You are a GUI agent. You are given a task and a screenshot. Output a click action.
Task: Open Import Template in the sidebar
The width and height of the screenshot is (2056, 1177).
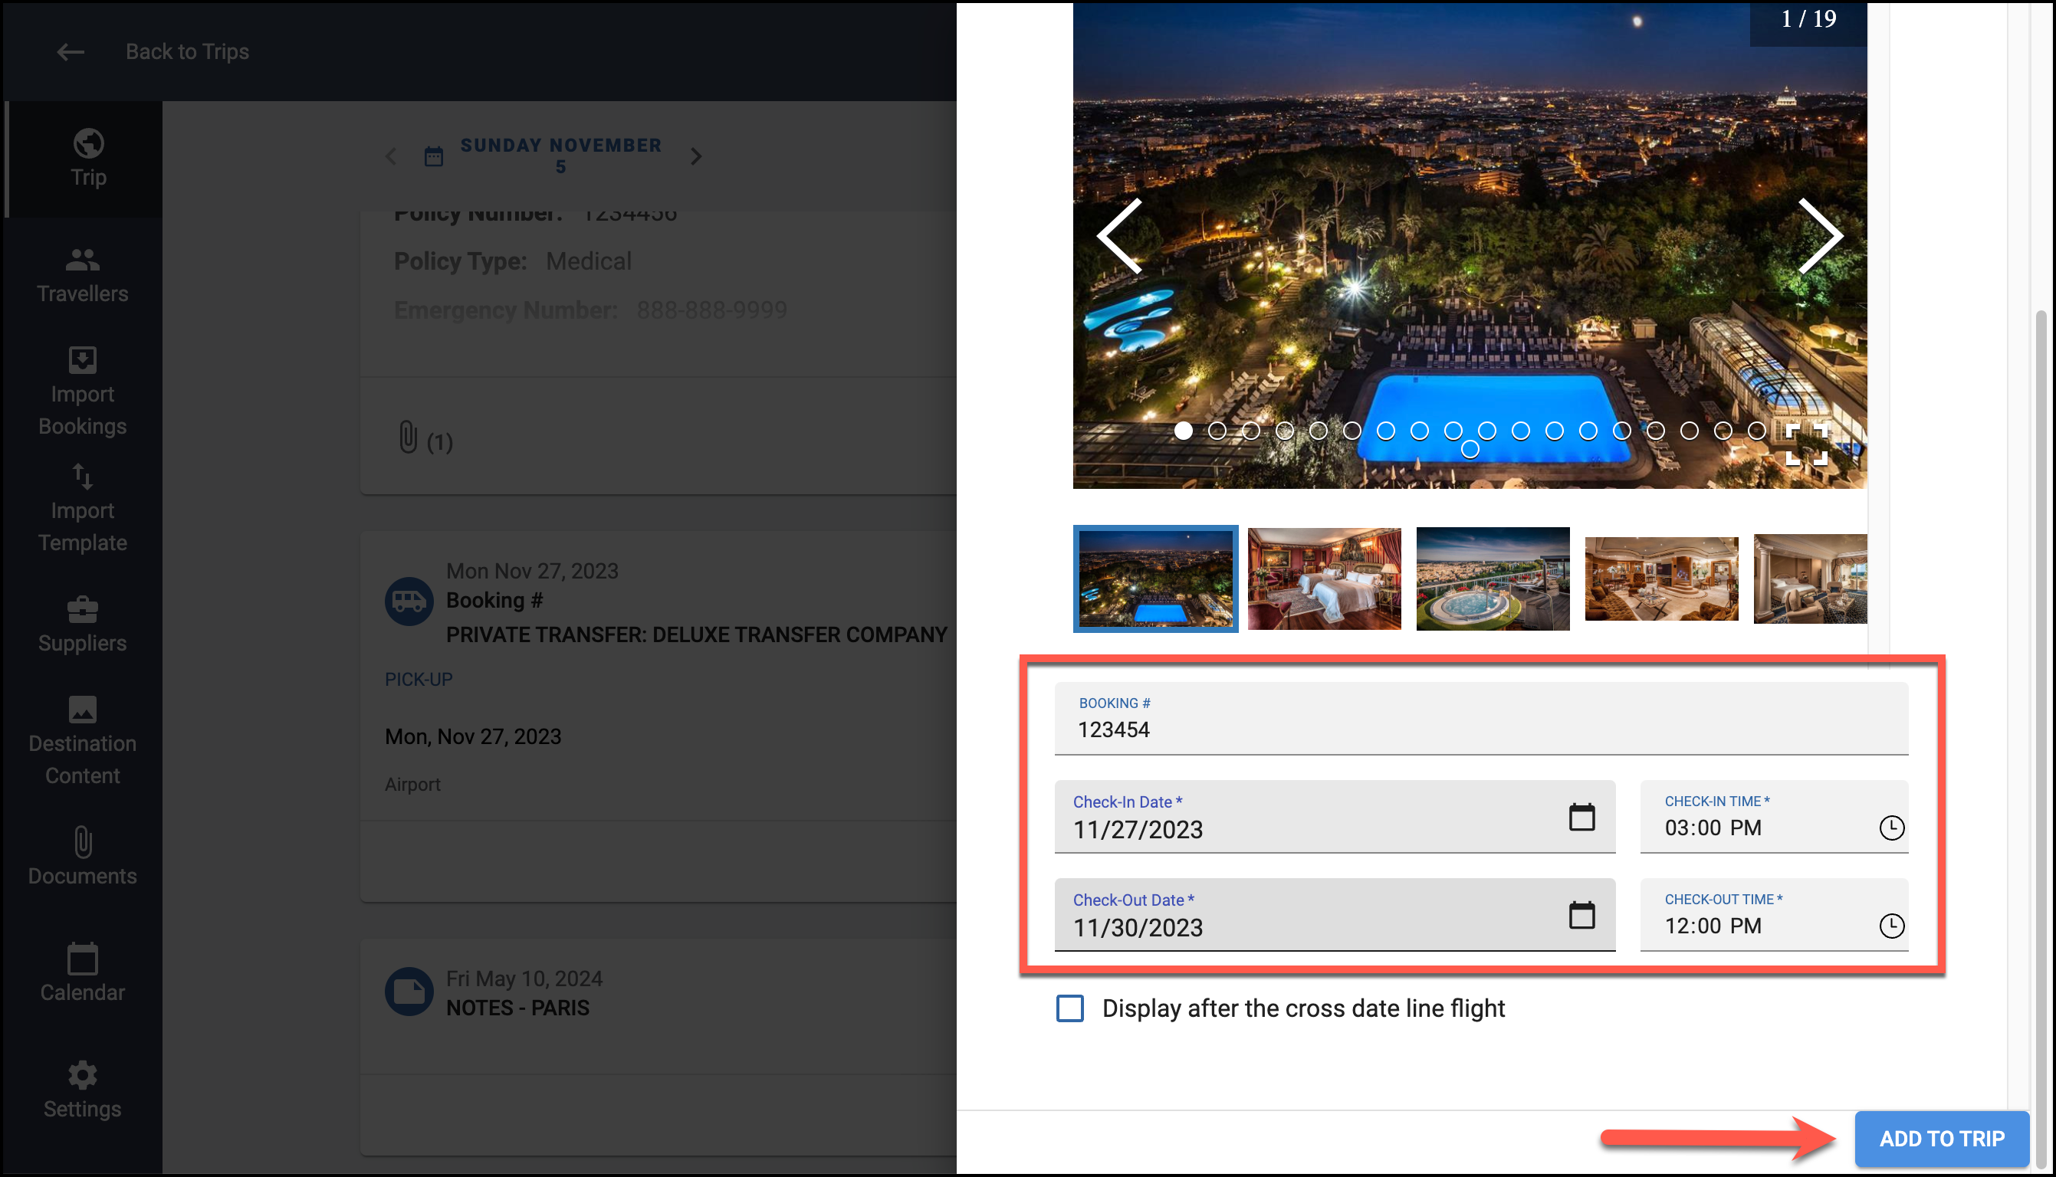point(83,508)
